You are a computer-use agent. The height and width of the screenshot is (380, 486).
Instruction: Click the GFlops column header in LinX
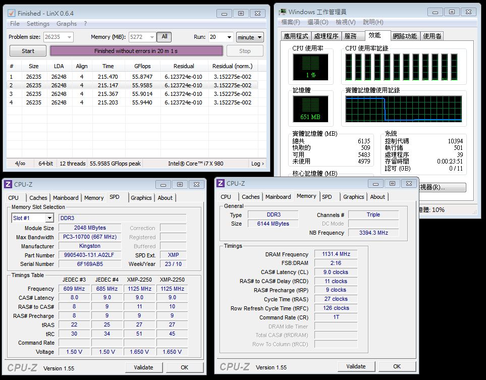[x=143, y=66]
